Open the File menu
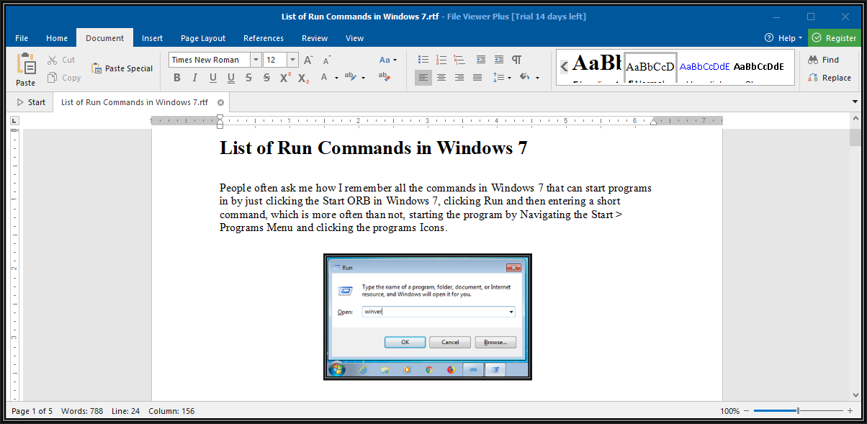This screenshot has height=424, width=867. pyautogui.click(x=22, y=38)
